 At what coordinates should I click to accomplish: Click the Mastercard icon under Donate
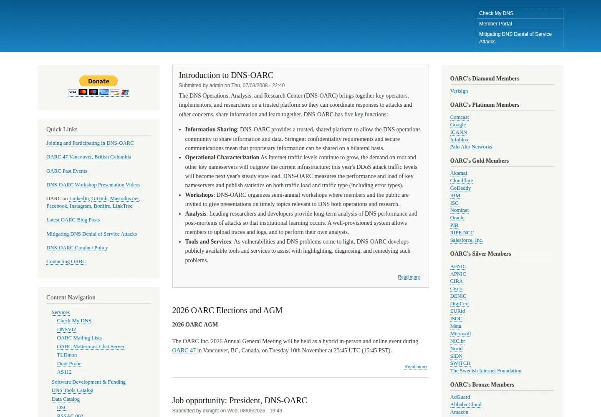coord(83,92)
